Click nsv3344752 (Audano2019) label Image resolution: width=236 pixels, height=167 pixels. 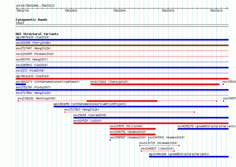point(128,132)
